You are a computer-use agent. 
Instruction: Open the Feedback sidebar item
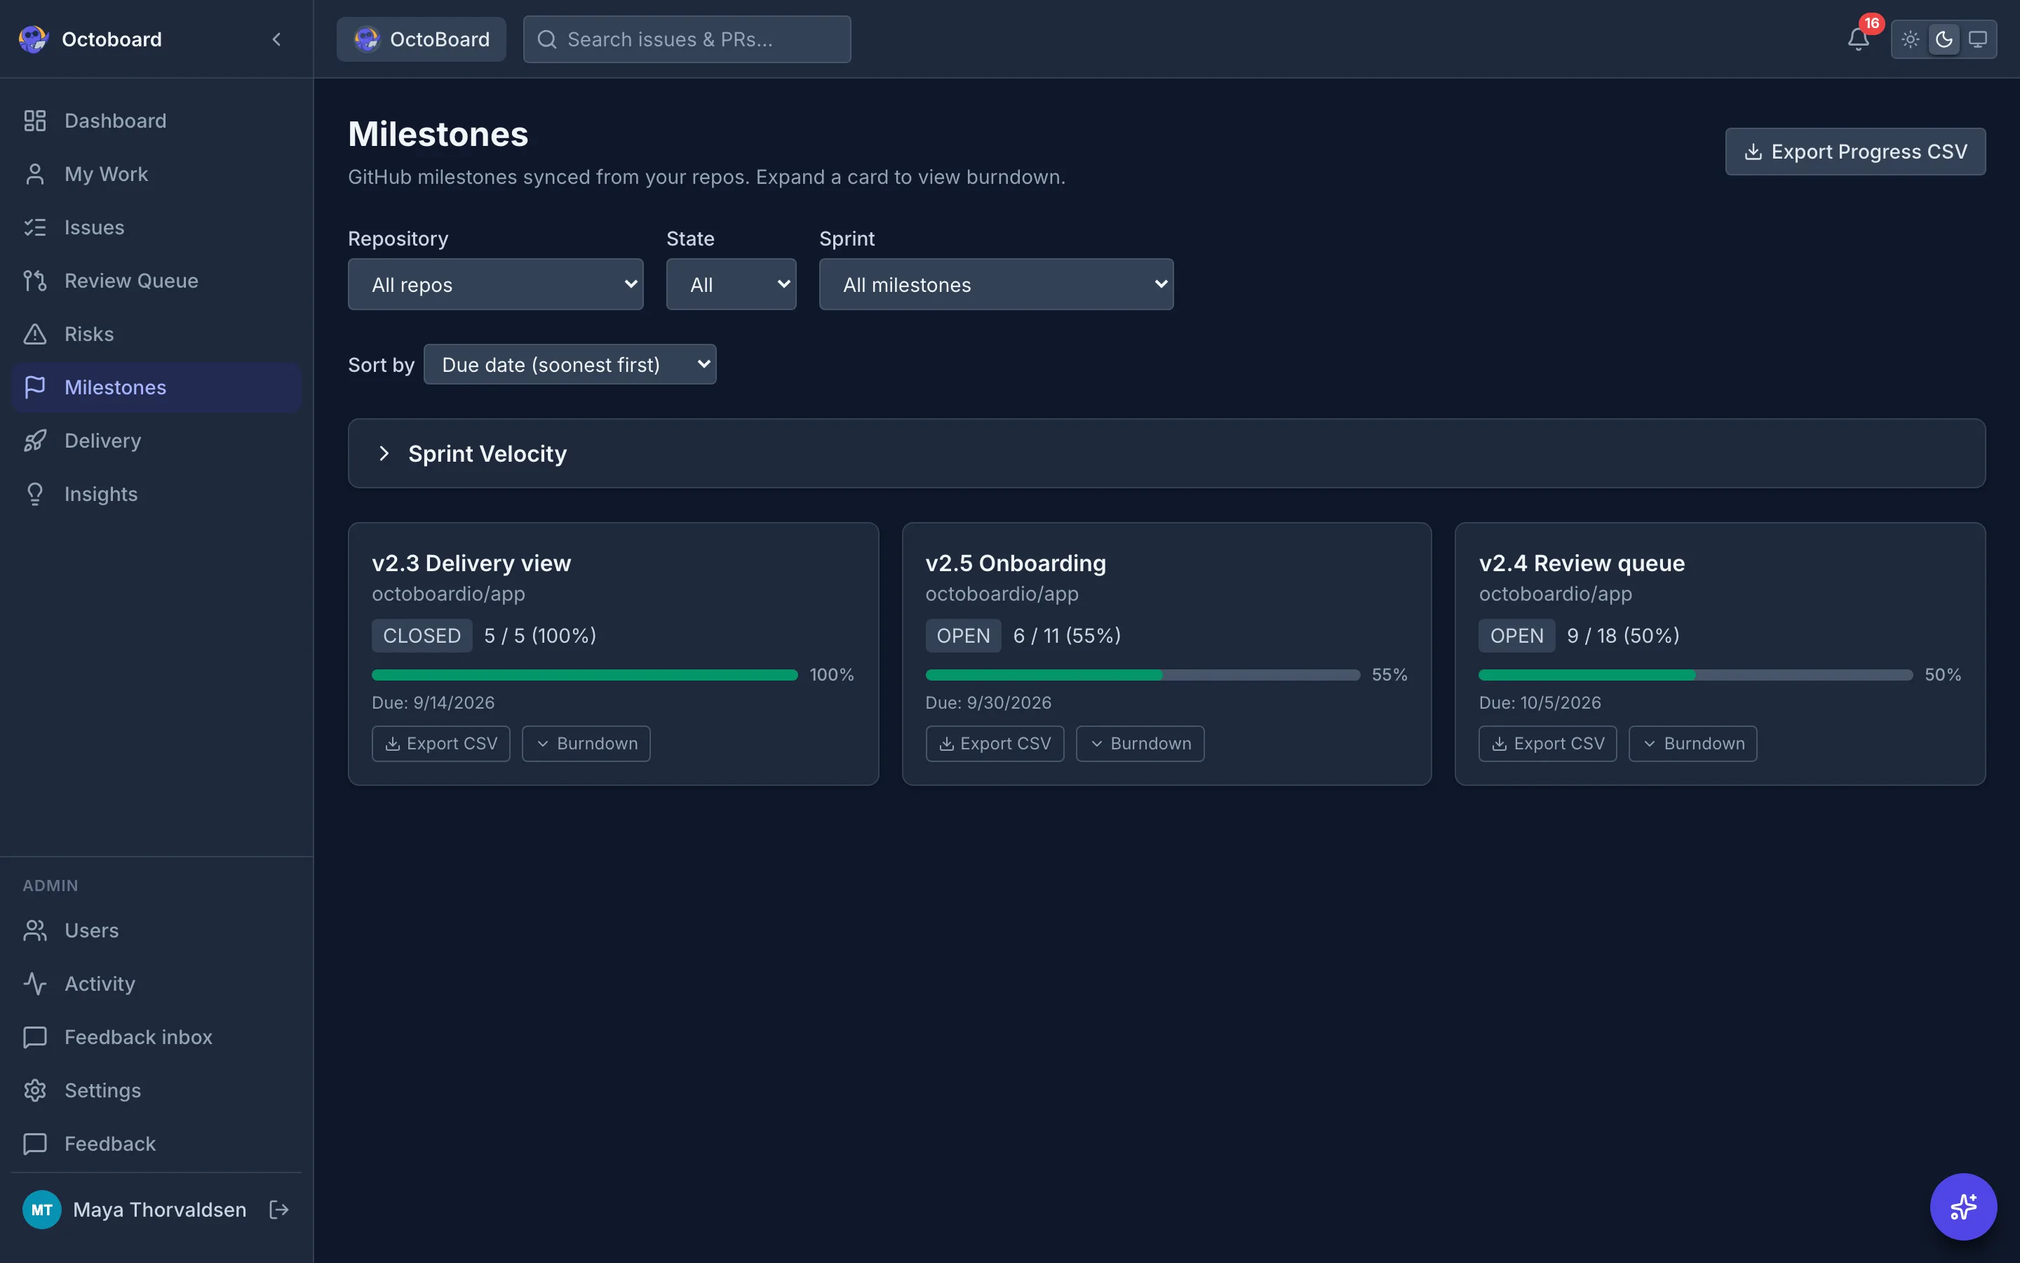[157, 1144]
